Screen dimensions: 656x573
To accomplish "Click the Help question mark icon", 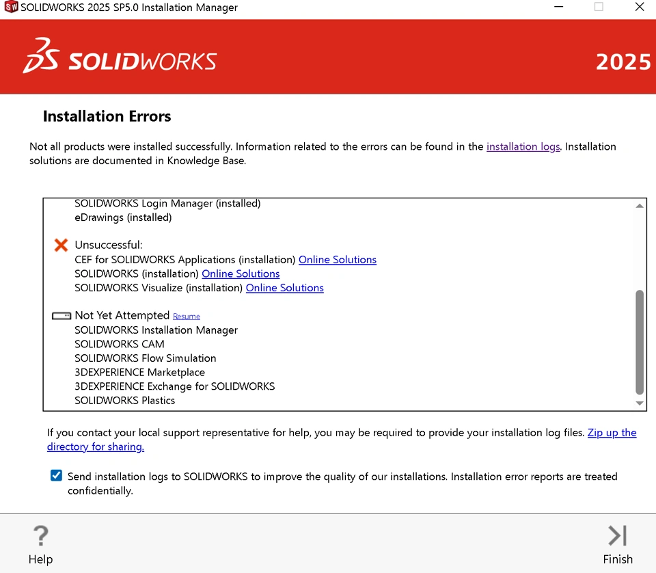I will [x=40, y=536].
